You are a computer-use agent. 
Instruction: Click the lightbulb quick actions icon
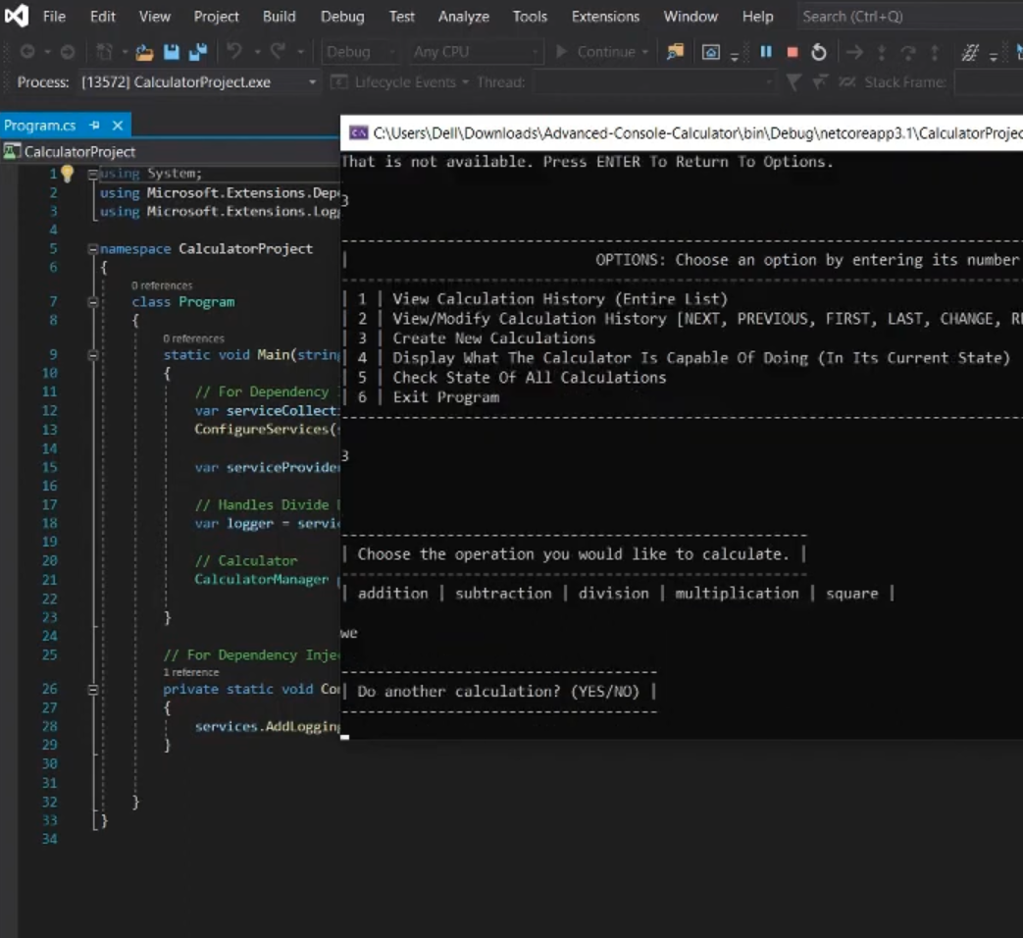(x=68, y=173)
